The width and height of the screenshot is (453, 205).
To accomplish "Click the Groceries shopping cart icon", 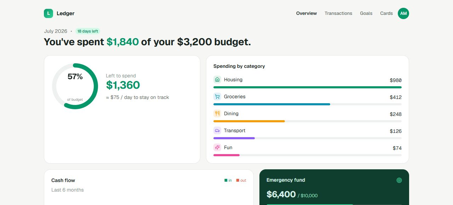I will 217,96.
